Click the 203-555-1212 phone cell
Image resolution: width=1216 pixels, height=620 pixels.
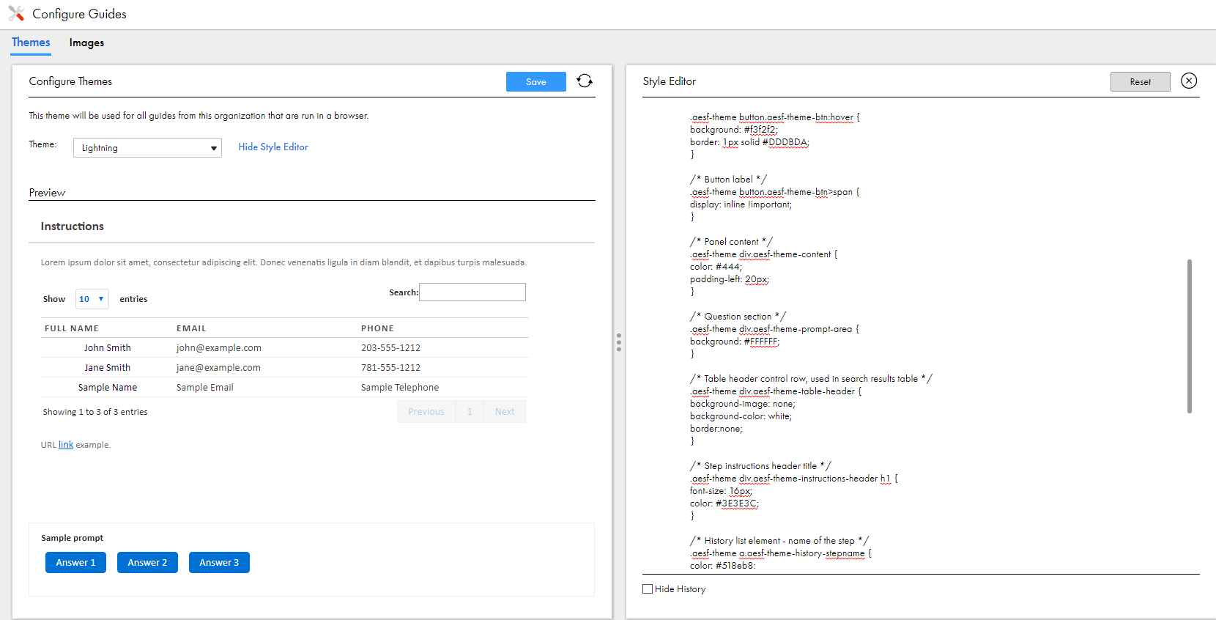tap(390, 348)
